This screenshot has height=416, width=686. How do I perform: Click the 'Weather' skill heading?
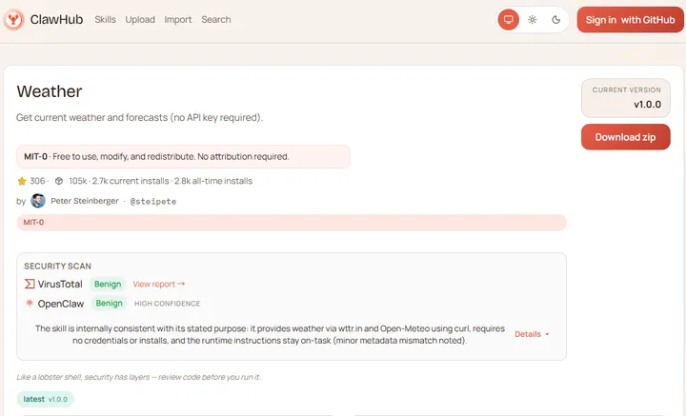50,91
